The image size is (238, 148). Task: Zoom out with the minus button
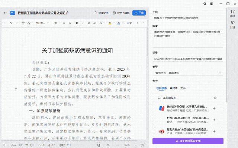[x=117, y=145]
